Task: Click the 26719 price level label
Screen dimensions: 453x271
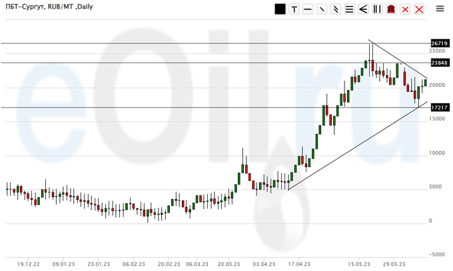Action: coord(438,43)
